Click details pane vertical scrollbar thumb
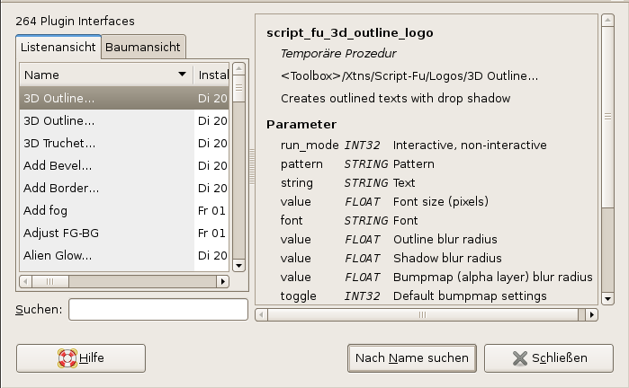This screenshot has height=388, width=629. 607,117
